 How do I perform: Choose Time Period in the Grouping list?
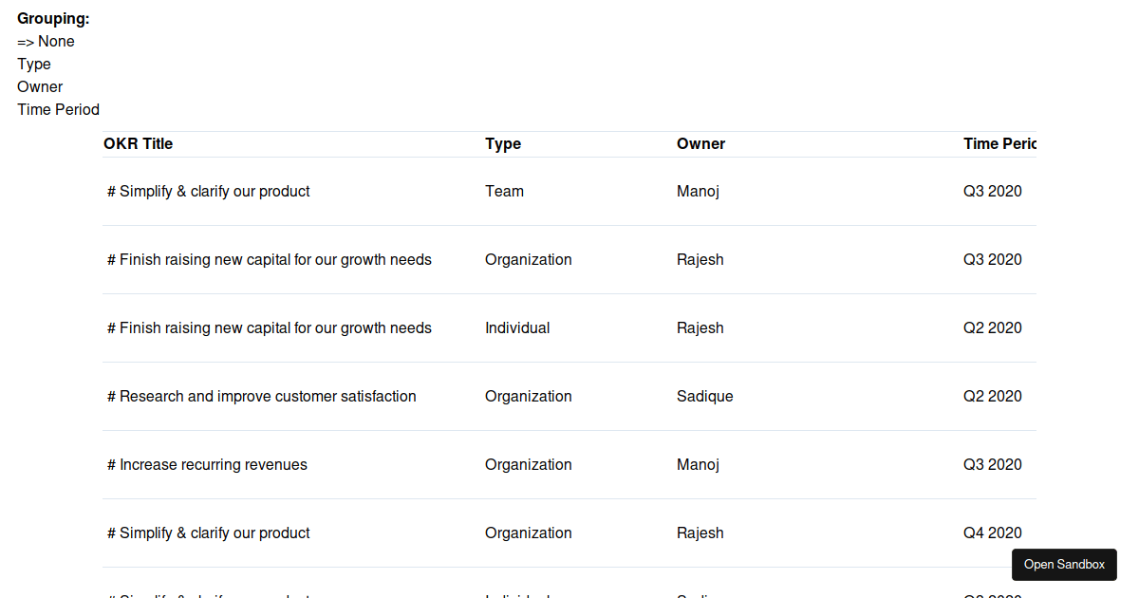(x=58, y=109)
